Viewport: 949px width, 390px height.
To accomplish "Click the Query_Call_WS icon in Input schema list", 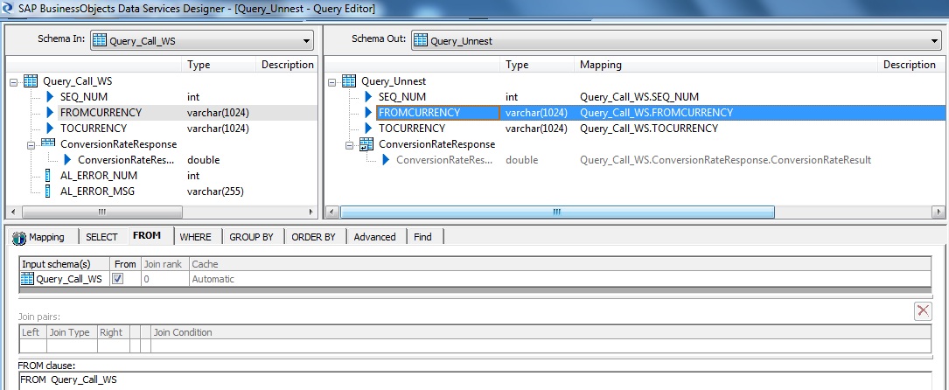I will [x=27, y=279].
